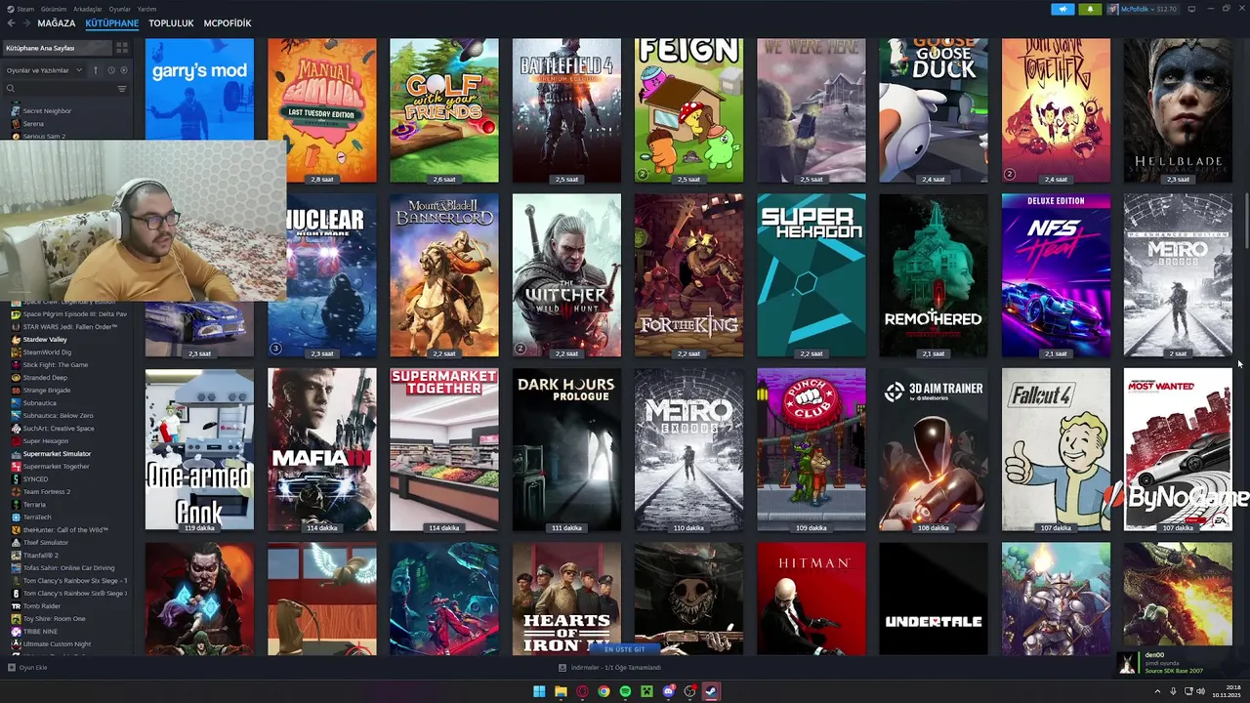Select TRIBE NINE in sidebar
The height and width of the screenshot is (703, 1250).
(x=40, y=631)
